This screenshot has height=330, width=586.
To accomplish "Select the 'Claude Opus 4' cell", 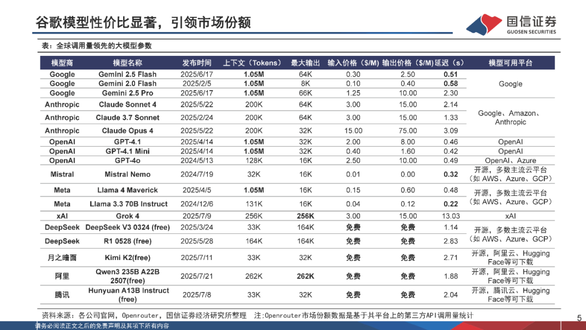I will pos(128,131).
